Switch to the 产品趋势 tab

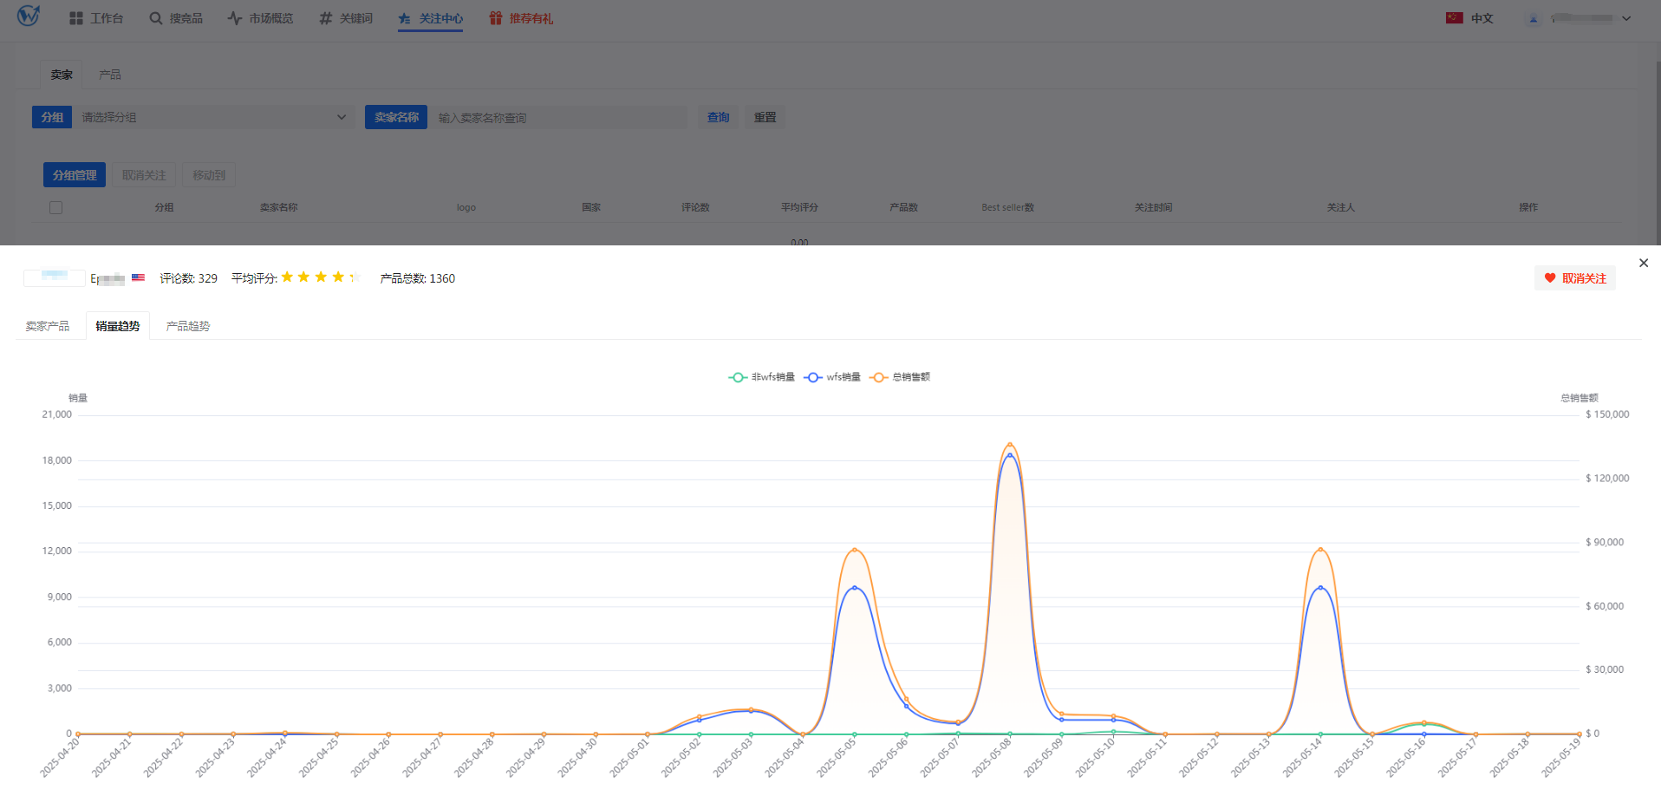click(x=188, y=326)
